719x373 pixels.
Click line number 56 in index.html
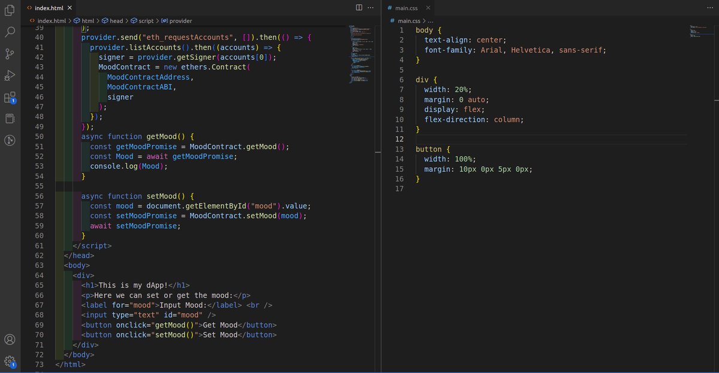coord(38,196)
